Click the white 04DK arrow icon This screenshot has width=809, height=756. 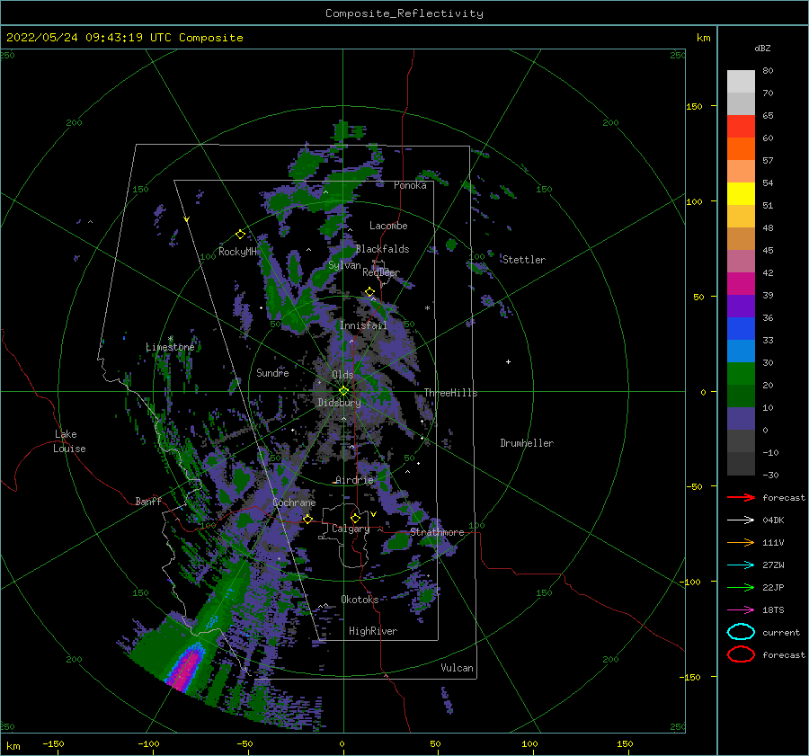click(x=741, y=520)
